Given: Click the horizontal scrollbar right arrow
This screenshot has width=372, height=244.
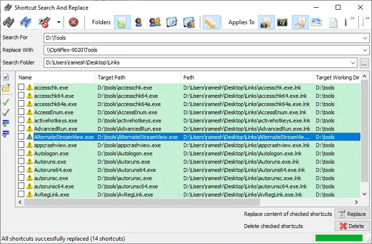Looking at the screenshot, I should (x=356, y=202).
